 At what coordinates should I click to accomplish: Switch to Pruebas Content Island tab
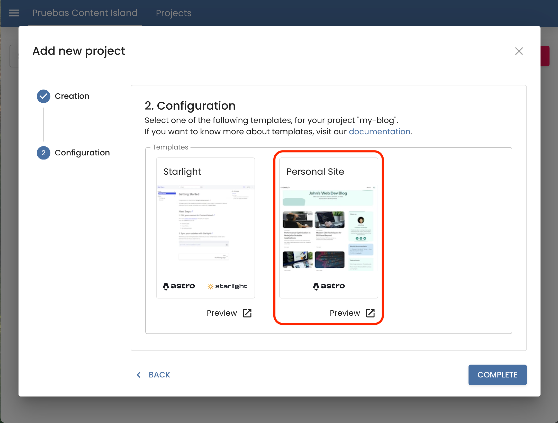pyautogui.click(x=85, y=13)
